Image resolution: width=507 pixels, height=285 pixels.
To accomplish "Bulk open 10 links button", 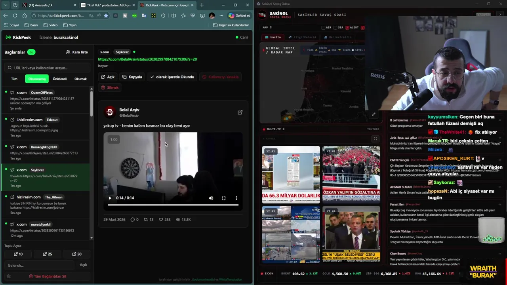I will tap(18, 254).
